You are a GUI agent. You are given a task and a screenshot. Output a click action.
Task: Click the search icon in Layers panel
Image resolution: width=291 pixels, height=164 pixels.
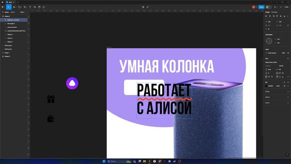(x=3, y=12)
